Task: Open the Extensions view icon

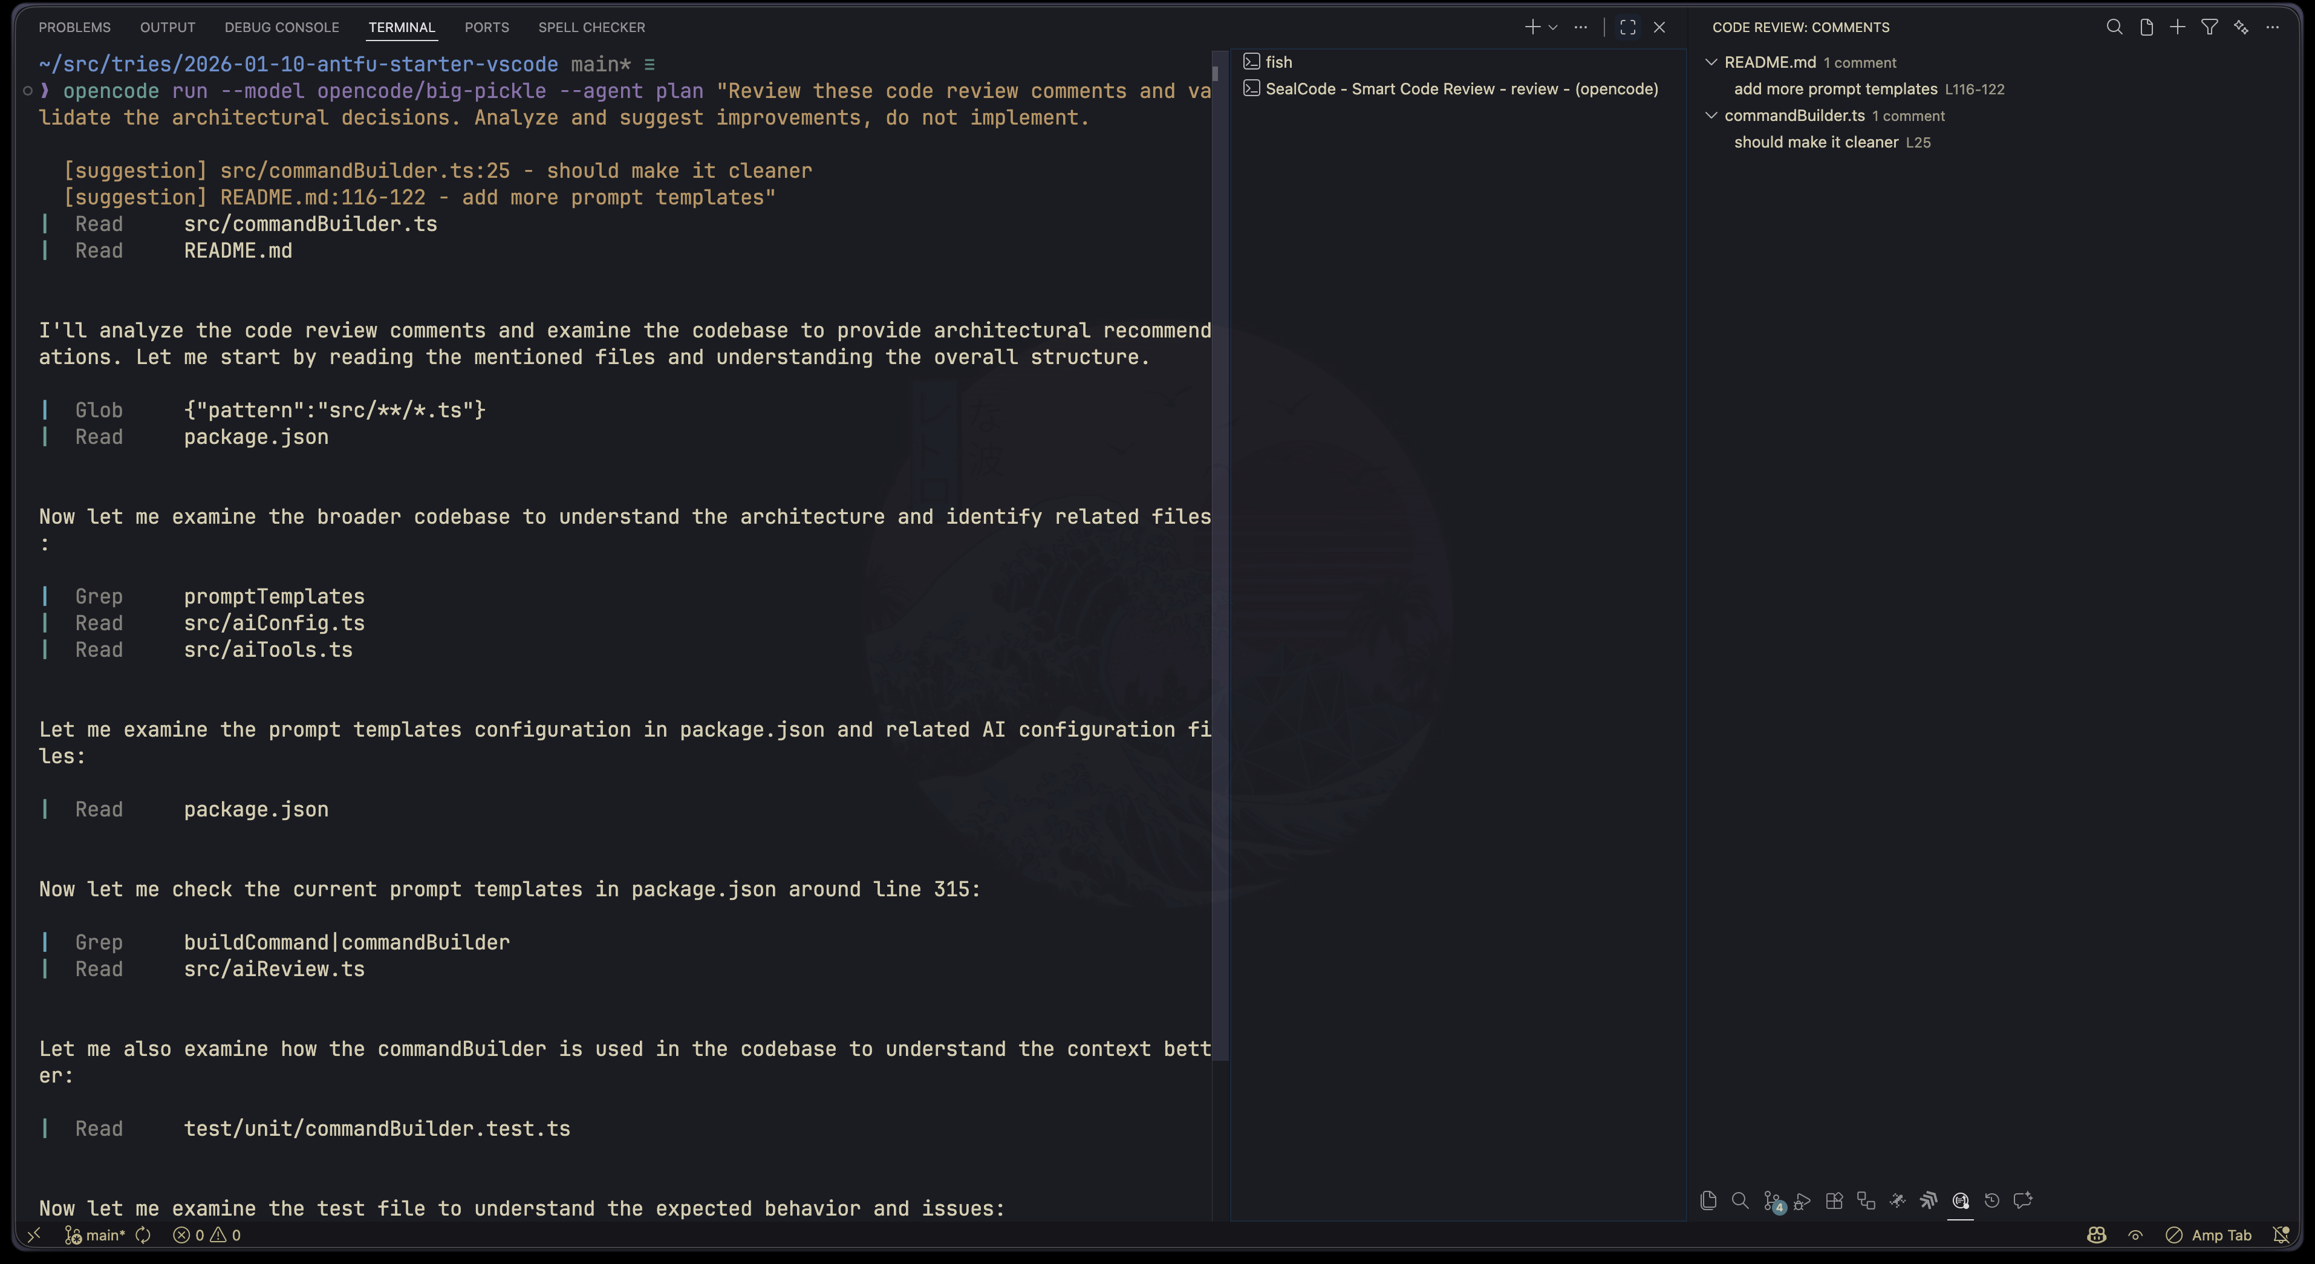Action: 1834,1200
